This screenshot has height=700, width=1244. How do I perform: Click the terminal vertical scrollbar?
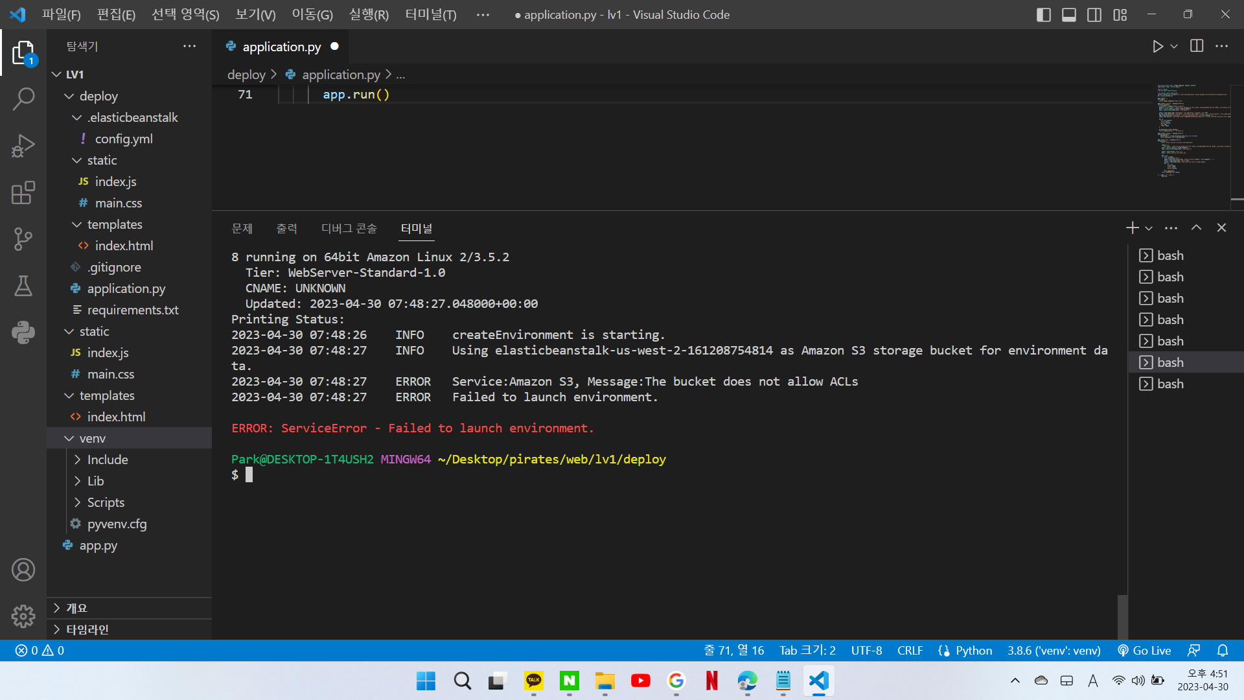[1122, 616]
